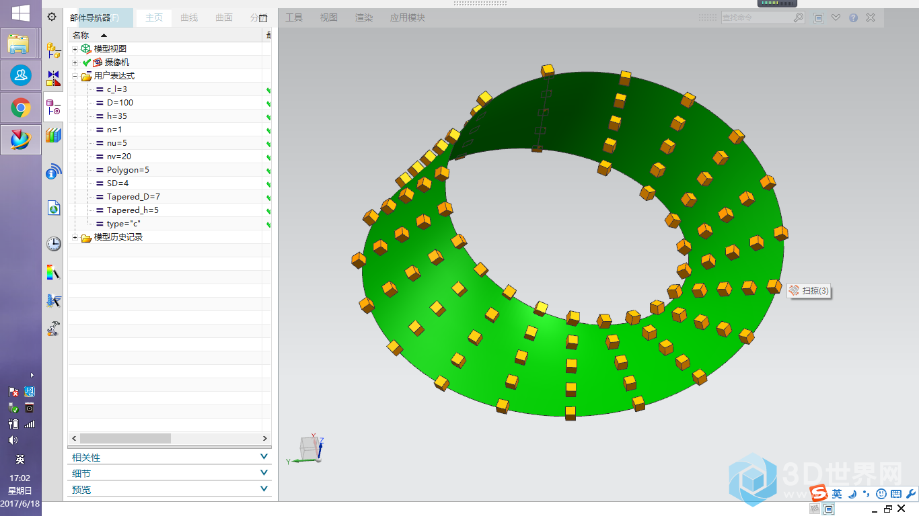Click the network signal tray icon
This screenshot has width=919, height=516.
click(x=29, y=424)
